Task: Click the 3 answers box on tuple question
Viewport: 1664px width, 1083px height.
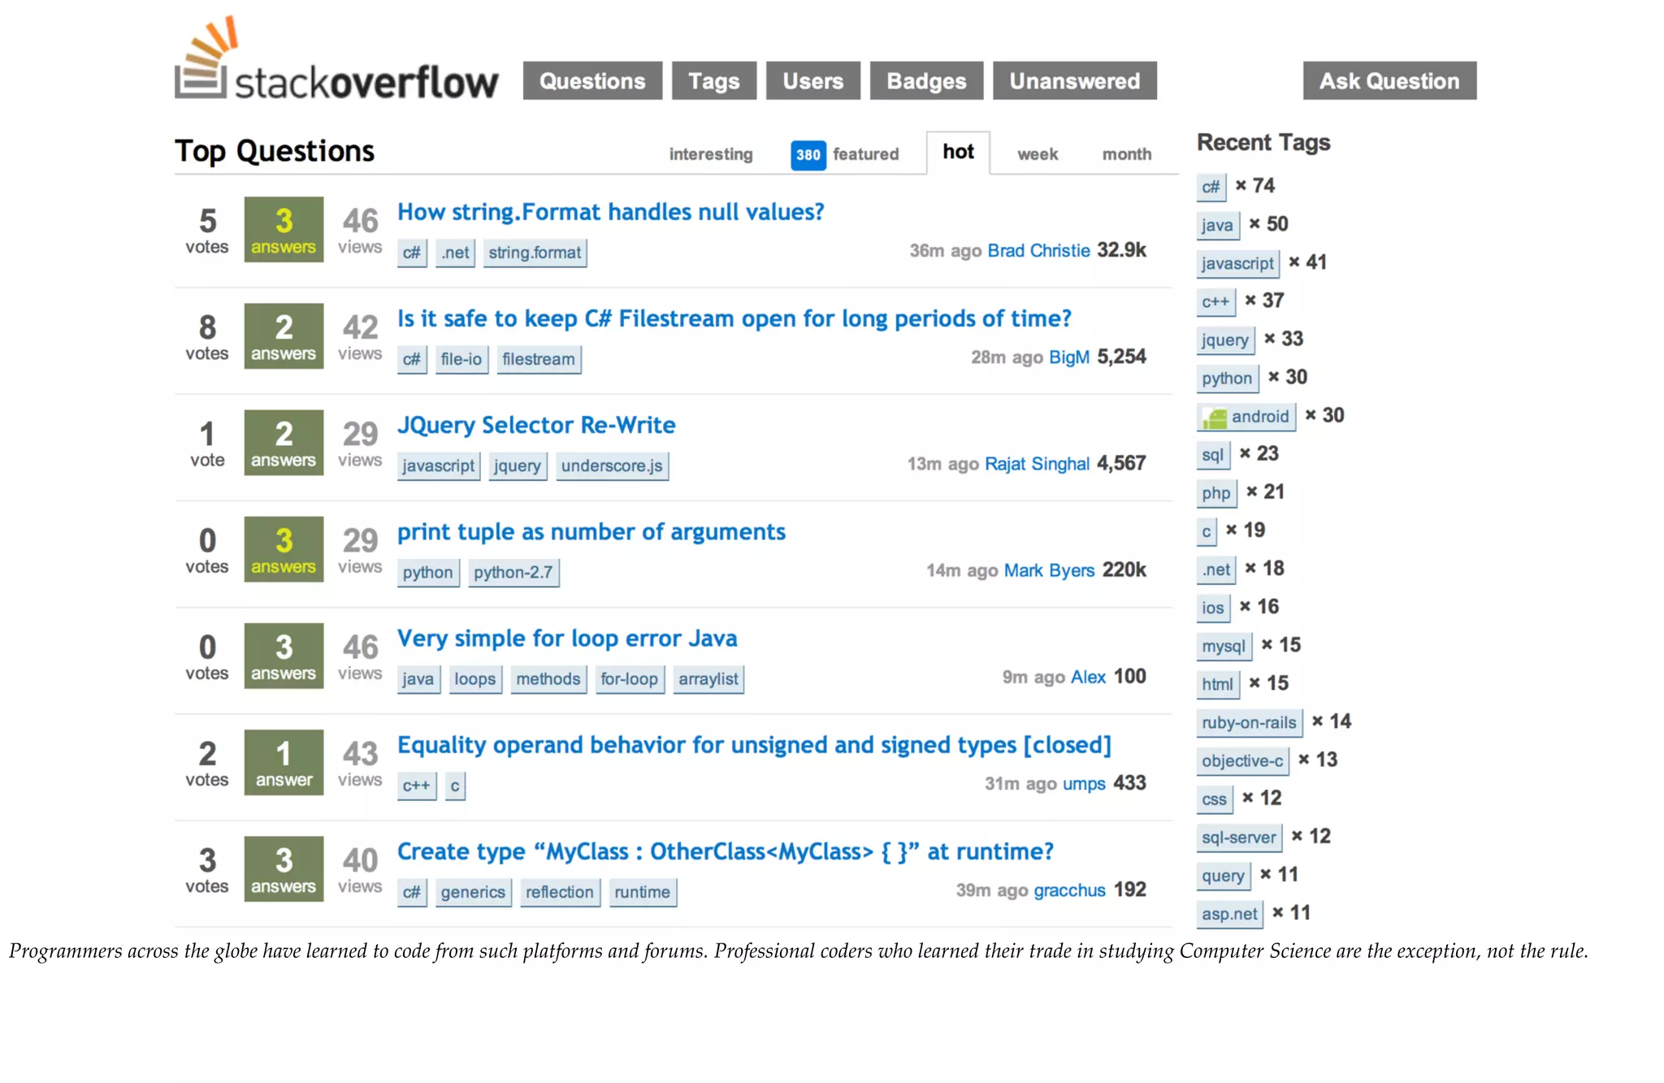Action: coord(284,549)
